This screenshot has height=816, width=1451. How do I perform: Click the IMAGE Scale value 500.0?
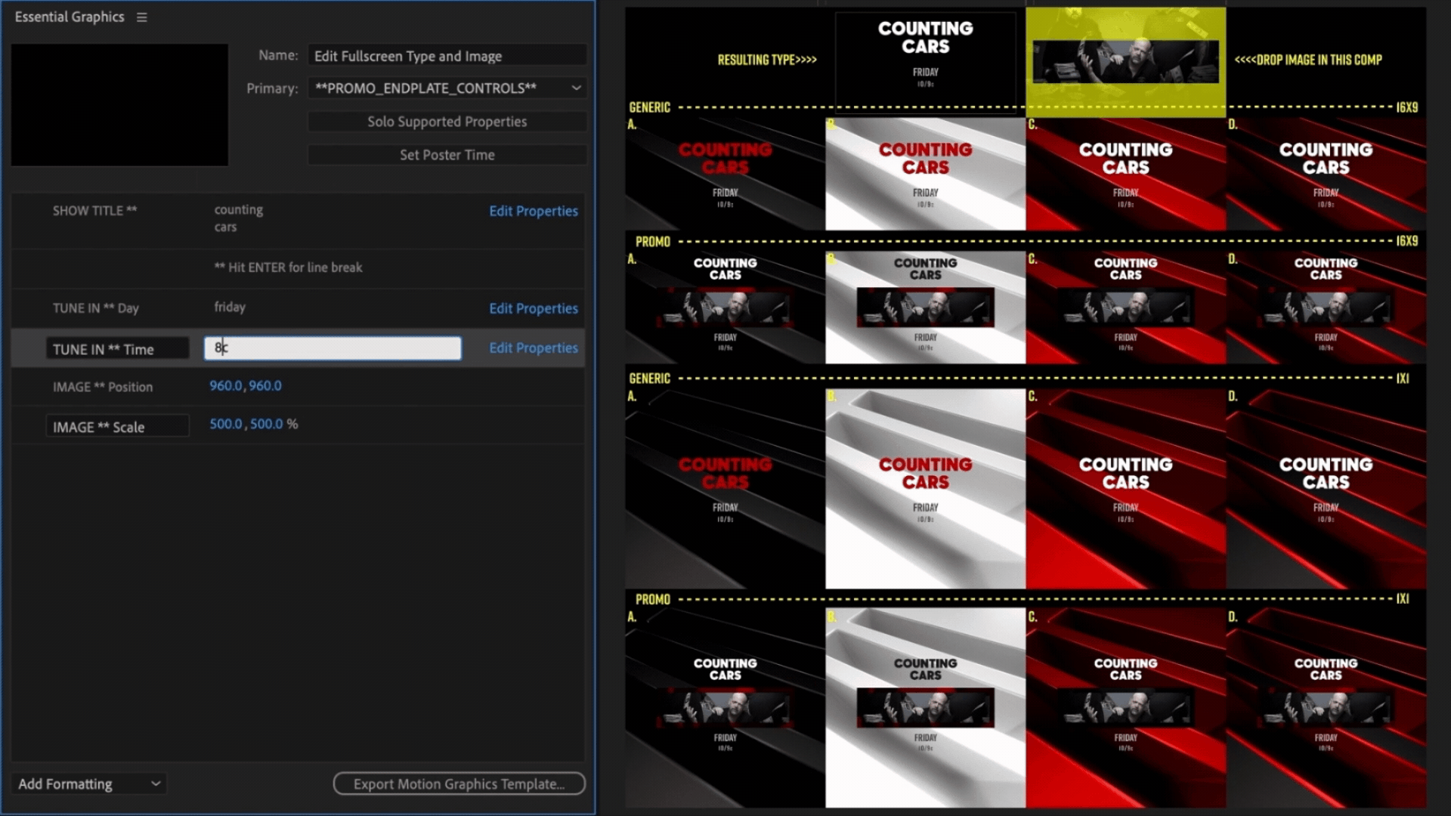[226, 424]
